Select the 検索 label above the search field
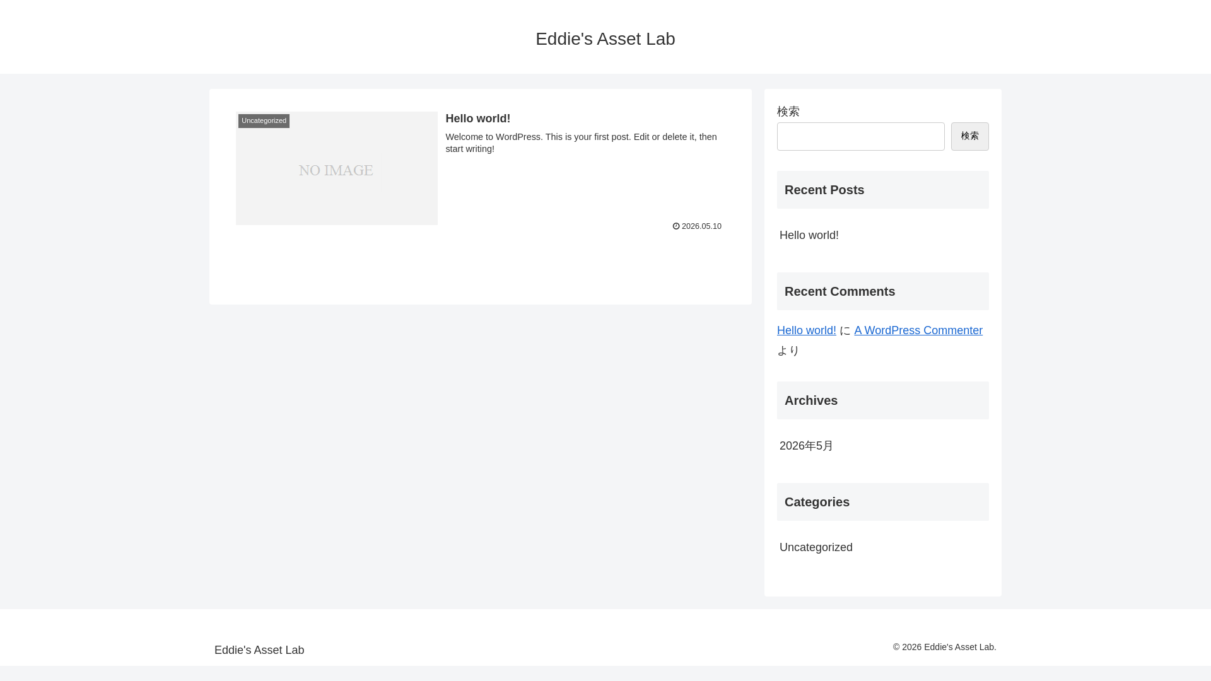The height and width of the screenshot is (681, 1211). 788,112
